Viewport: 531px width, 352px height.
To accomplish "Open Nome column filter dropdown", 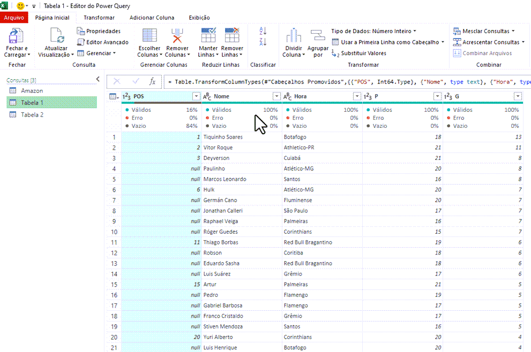I will click(x=276, y=96).
